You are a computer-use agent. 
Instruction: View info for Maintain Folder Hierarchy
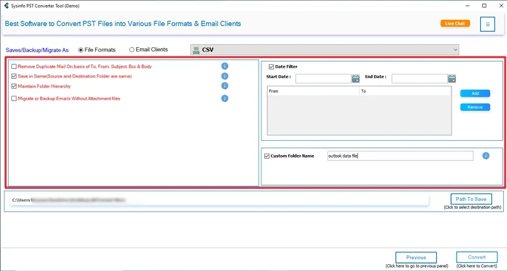click(x=225, y=86)
